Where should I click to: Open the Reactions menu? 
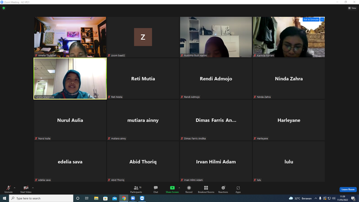coord(223,189)
